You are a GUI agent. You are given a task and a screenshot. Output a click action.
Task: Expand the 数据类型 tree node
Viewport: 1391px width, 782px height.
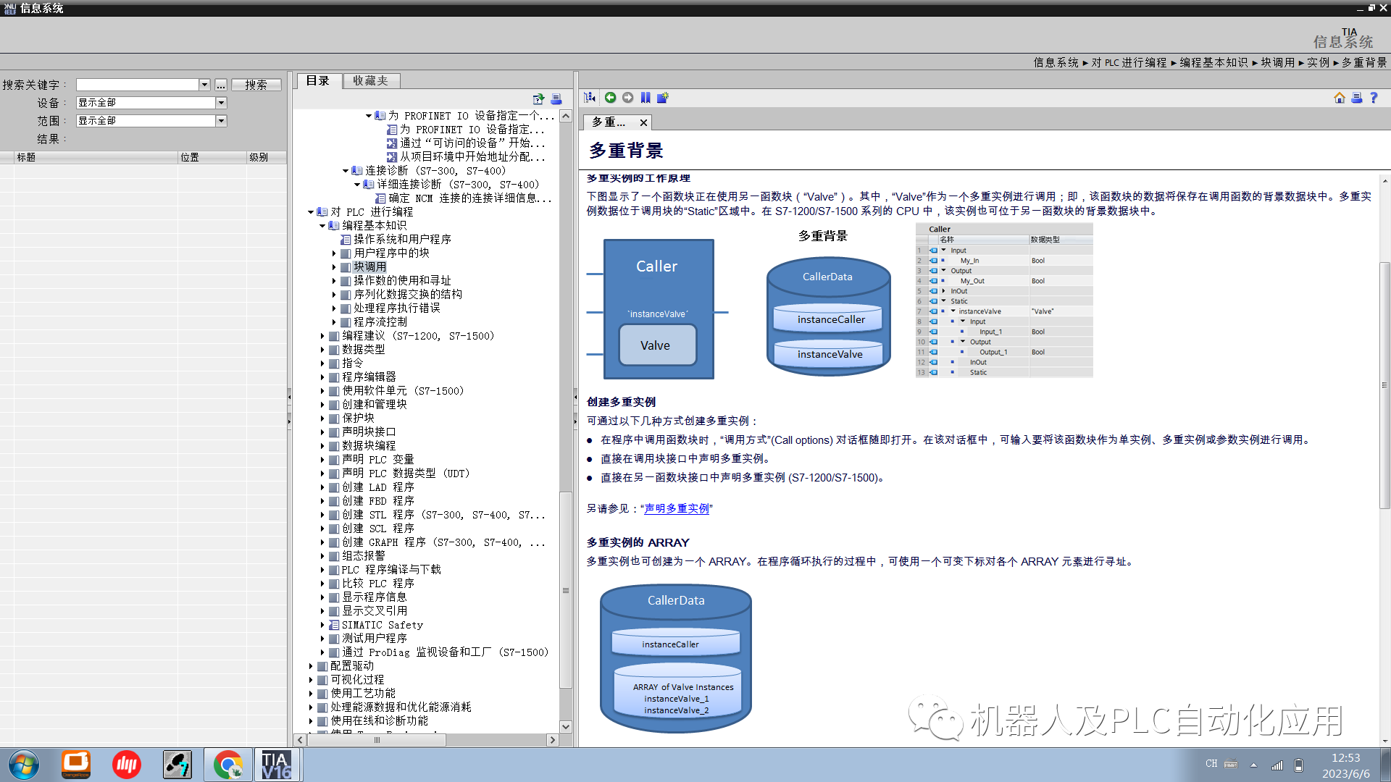coord(322,350)
